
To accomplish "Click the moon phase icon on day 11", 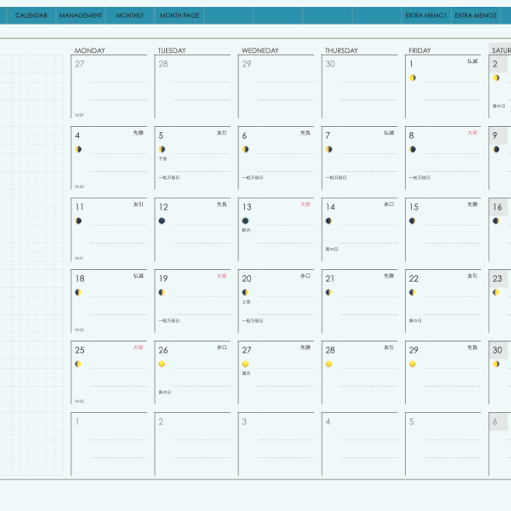I will coord(78,221).
